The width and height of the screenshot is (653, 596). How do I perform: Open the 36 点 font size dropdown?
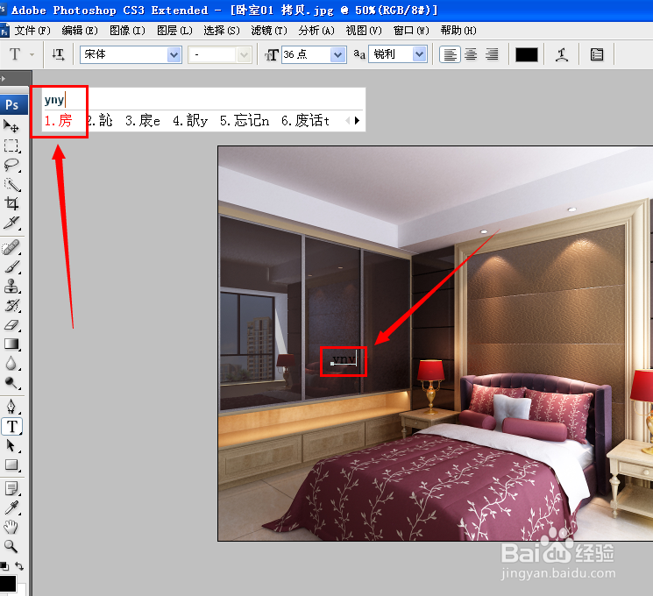click(x=338, y=54)
